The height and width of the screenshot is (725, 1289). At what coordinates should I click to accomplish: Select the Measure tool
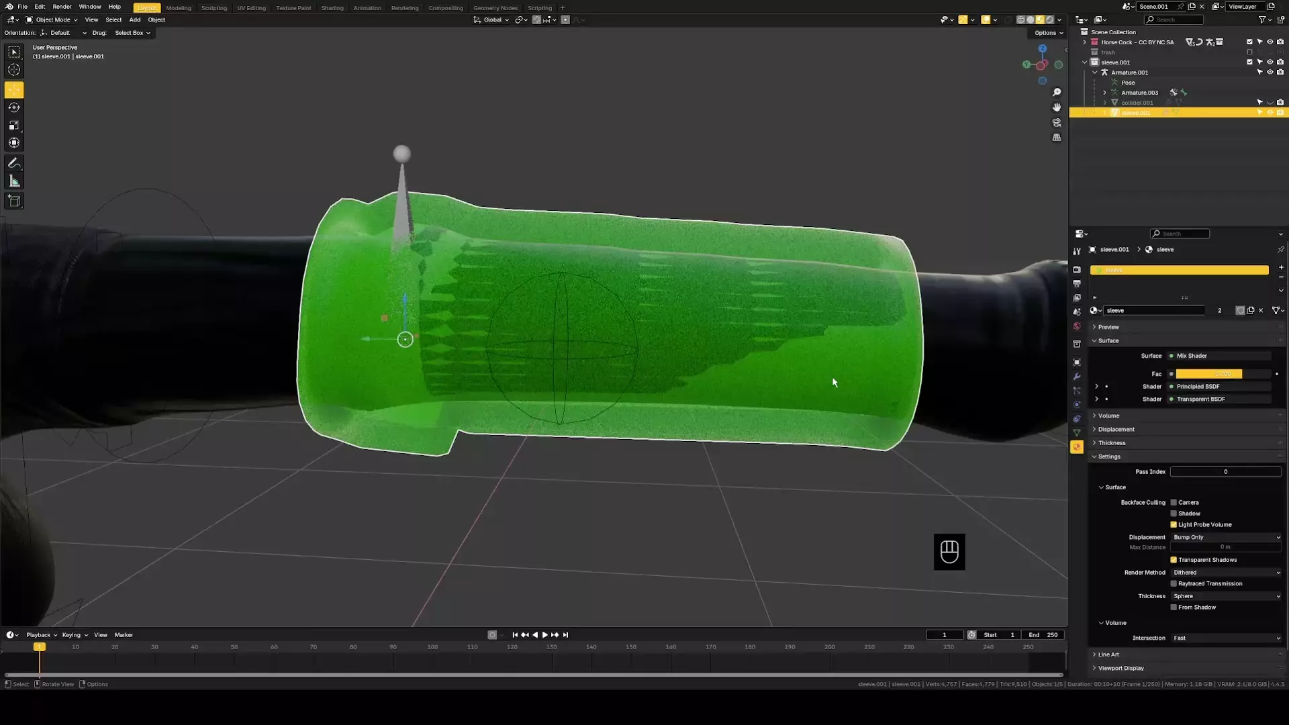[x=14, y=181]
